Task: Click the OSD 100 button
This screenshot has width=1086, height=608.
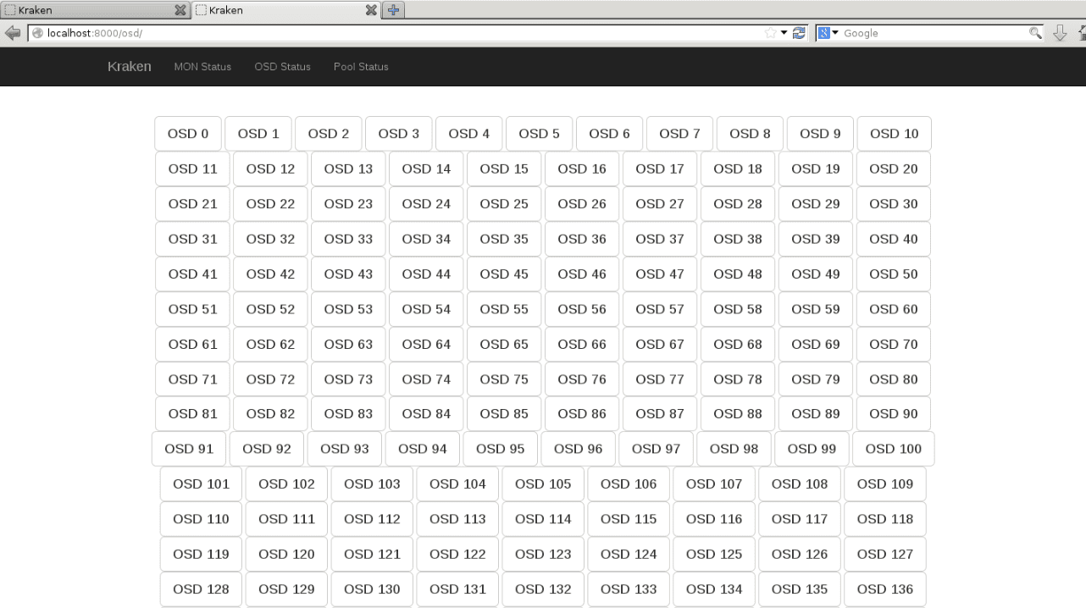Action: 893,449
